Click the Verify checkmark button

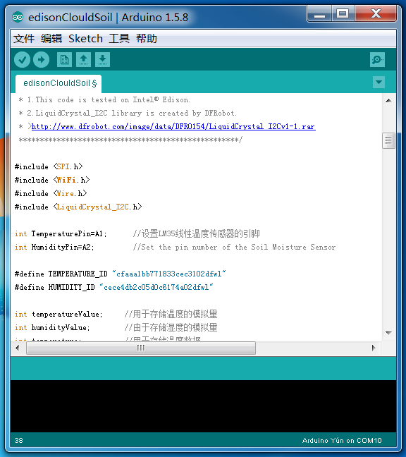(22, 60)
